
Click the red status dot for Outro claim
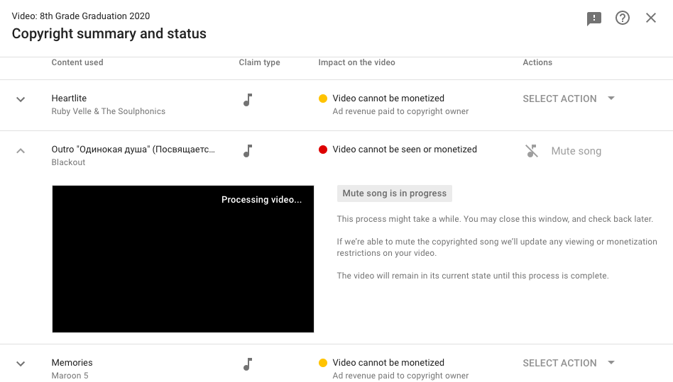[323, 150]
